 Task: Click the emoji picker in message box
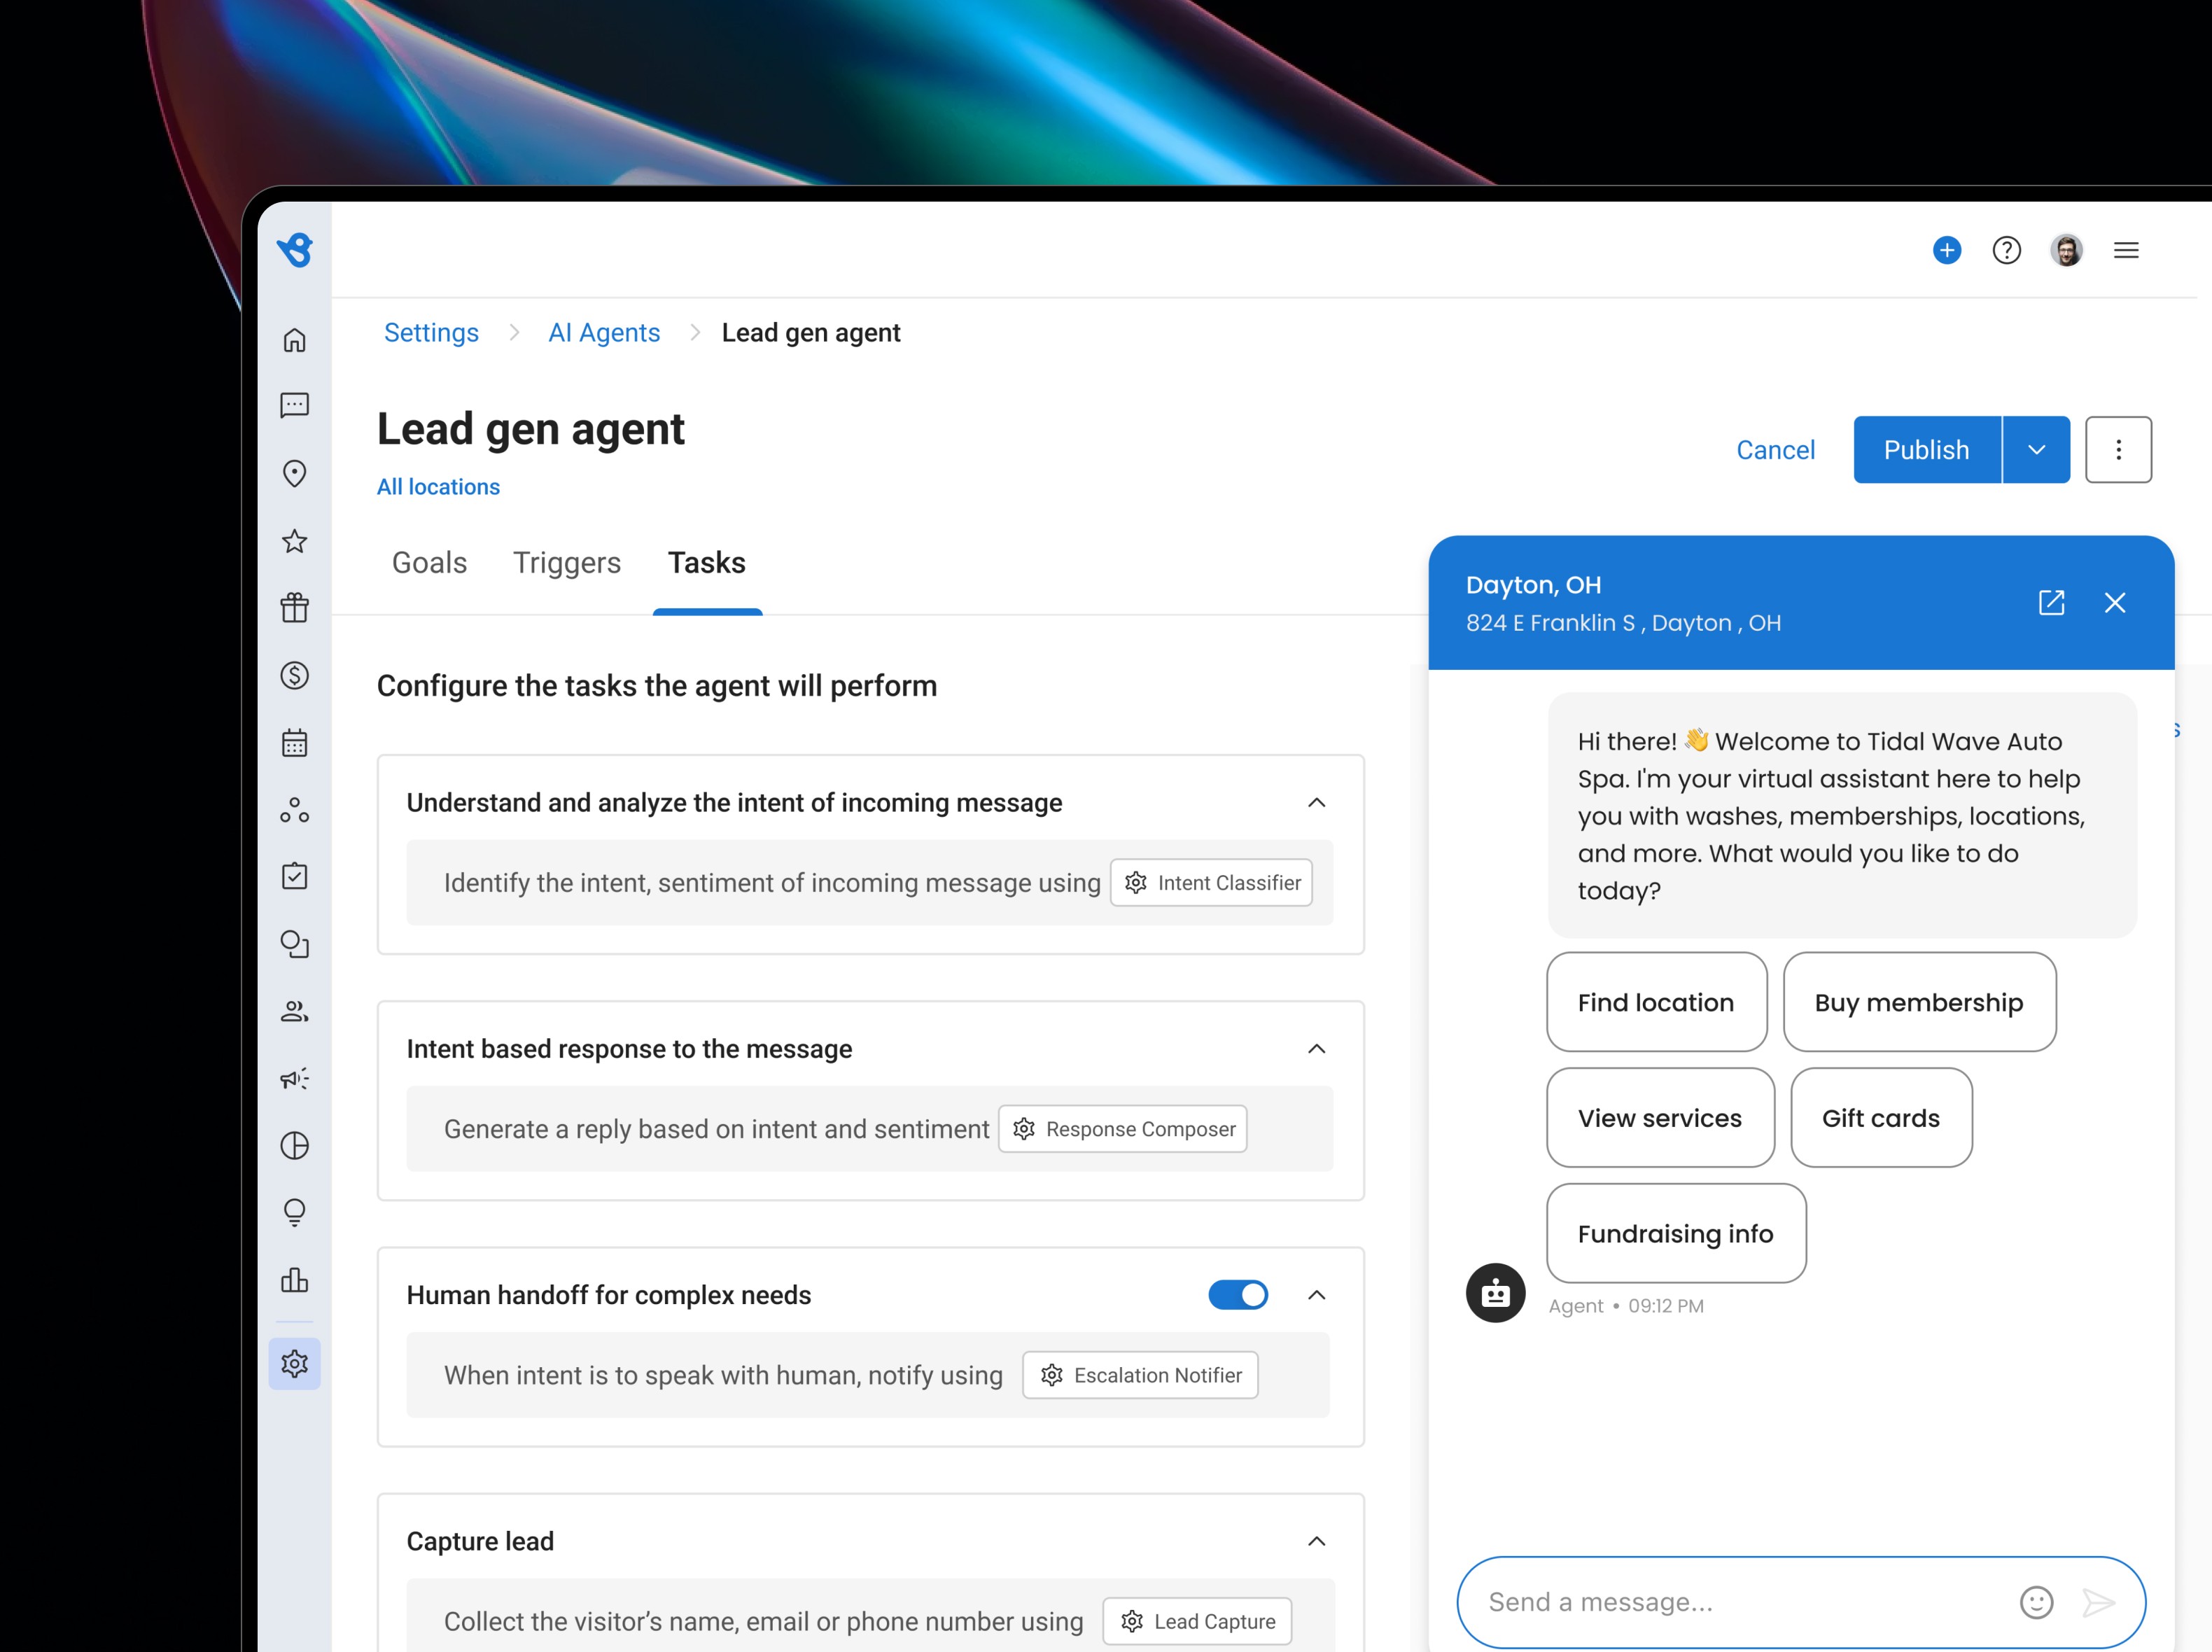pyautogui.click(x=2036, y=1602)
